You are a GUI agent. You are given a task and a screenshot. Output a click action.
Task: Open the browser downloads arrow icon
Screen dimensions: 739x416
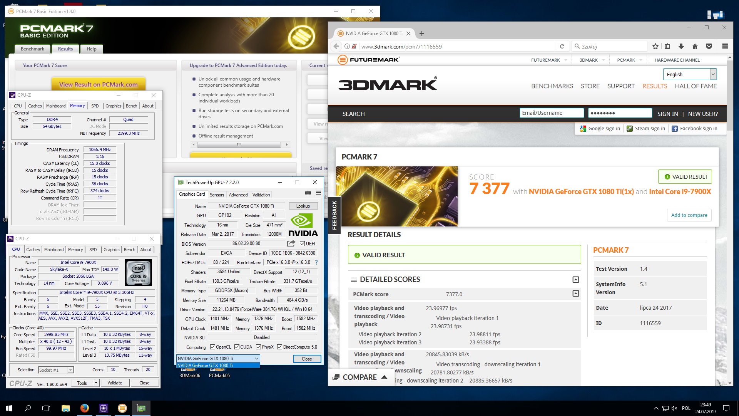tap(681, 46)
